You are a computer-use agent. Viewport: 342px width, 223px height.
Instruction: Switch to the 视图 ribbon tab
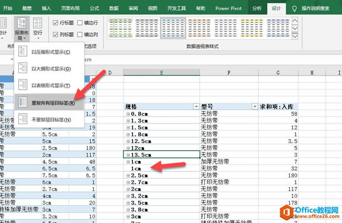pos(152,8)
